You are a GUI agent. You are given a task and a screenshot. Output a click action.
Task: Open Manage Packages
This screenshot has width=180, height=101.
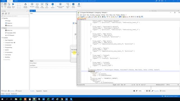coord(25,6)
